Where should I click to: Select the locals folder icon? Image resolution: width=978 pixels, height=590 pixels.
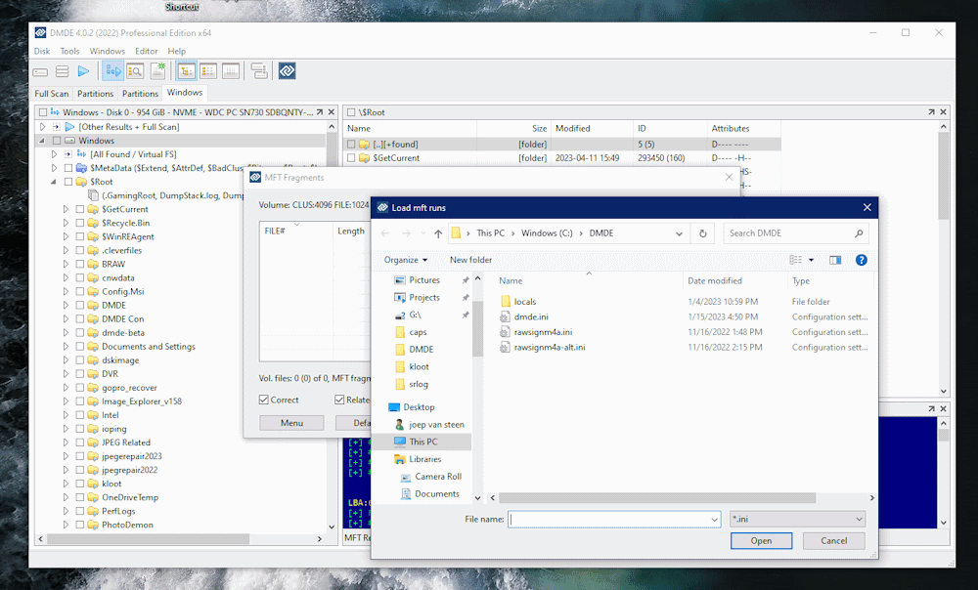coord(506,302)
